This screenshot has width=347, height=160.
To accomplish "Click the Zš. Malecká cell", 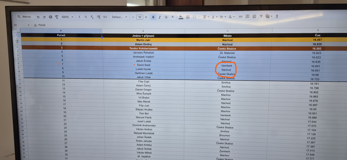I will point(227,53).
